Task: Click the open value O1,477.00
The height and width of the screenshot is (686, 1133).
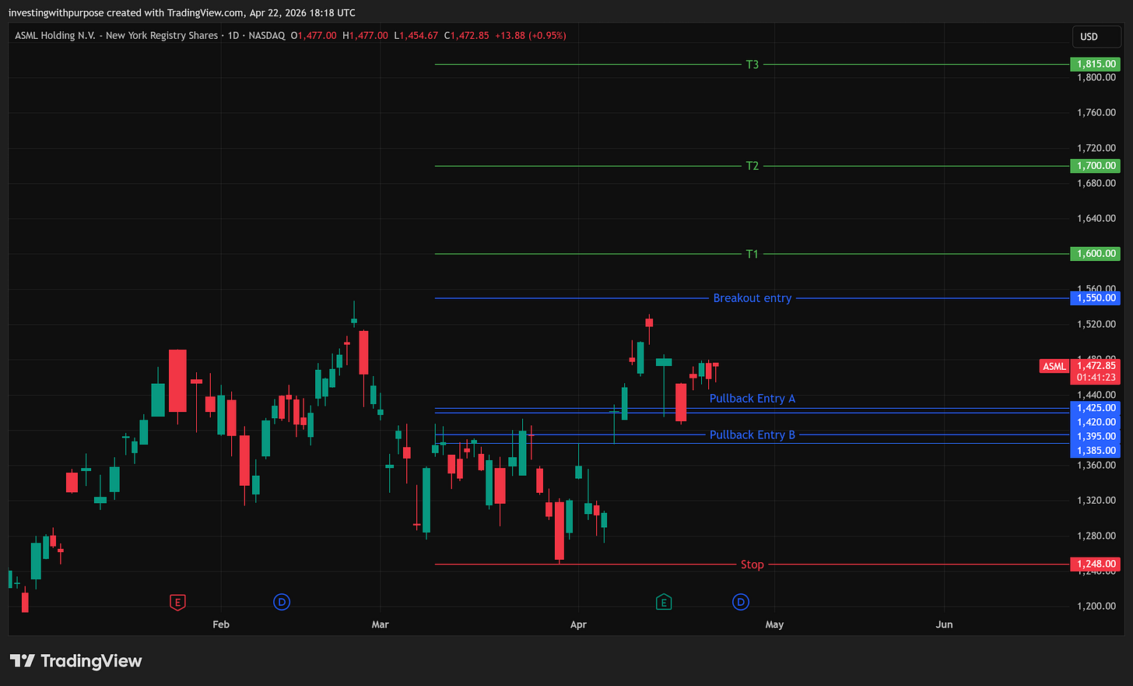Action: pyautogui.click(x=314, y=36)
